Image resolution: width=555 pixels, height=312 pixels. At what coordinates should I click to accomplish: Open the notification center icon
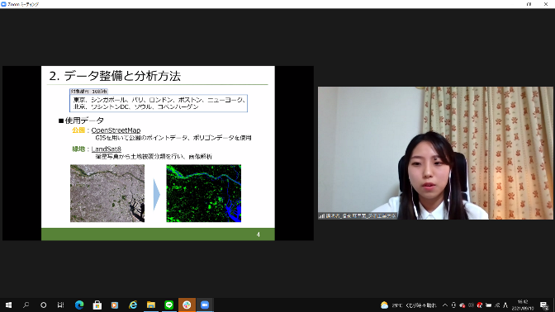(544, 305)
